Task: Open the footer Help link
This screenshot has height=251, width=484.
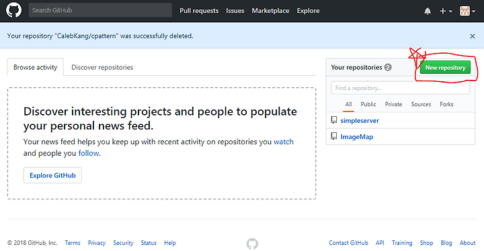Action: pos(170,243)
